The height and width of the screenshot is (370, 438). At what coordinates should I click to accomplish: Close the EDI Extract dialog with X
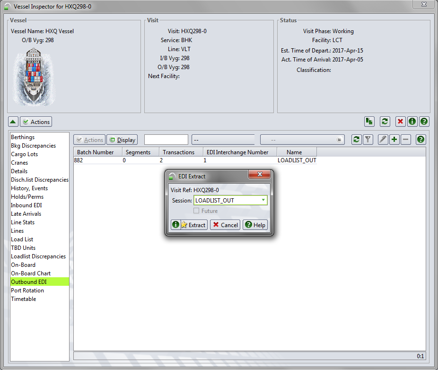pyautogui.click(x=260, y=174)
